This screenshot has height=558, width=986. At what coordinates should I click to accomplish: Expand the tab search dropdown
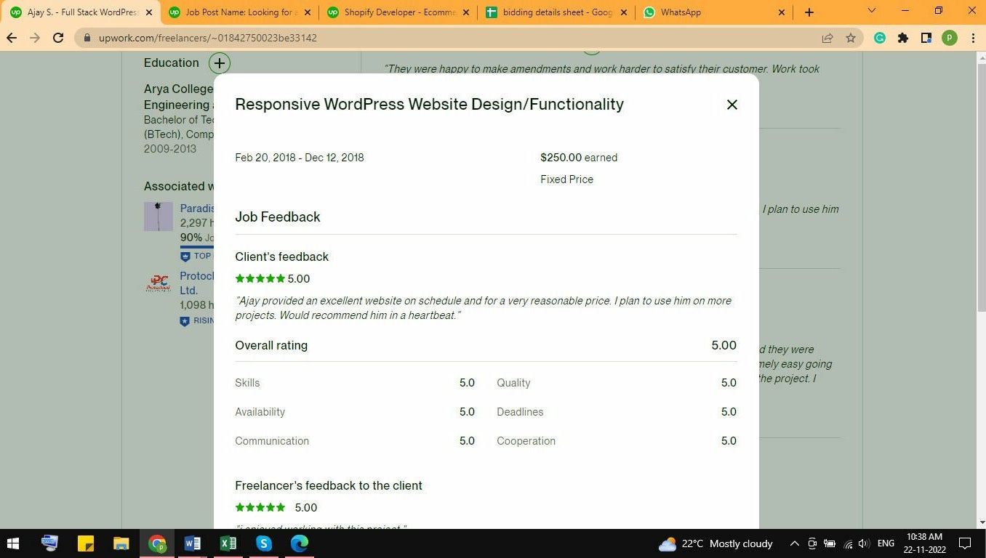(872, 11)
